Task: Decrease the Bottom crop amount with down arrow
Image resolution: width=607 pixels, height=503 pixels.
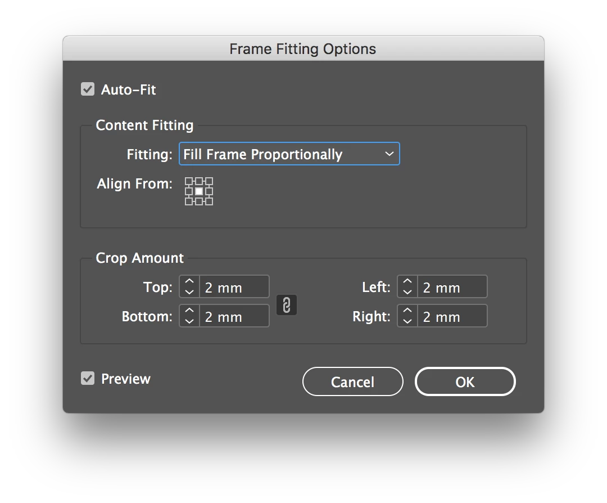Action: (x=189, y=321)
